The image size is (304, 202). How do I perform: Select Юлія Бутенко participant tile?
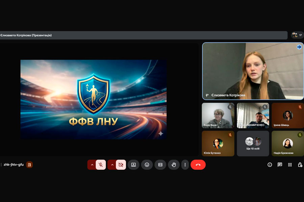pos(218,143)
